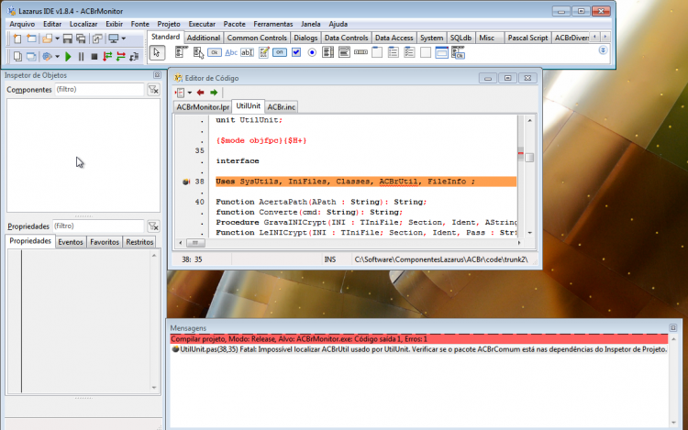Pick the TFrame component icon
This screenshot has height=430, width=688.
click(x=441, y=52)
